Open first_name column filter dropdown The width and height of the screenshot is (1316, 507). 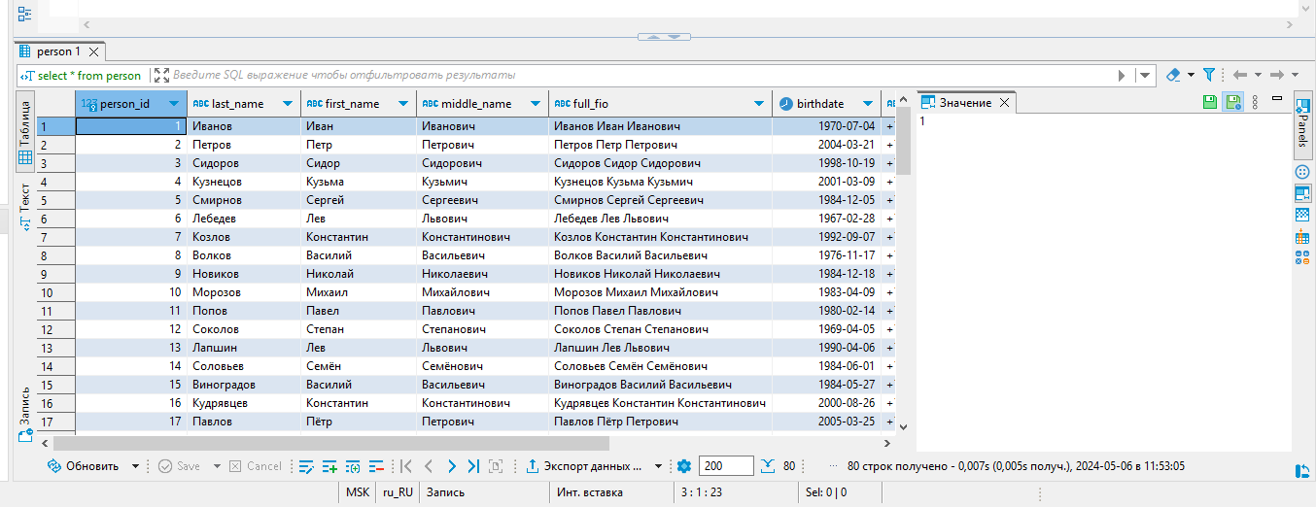[x=403, y=104]
